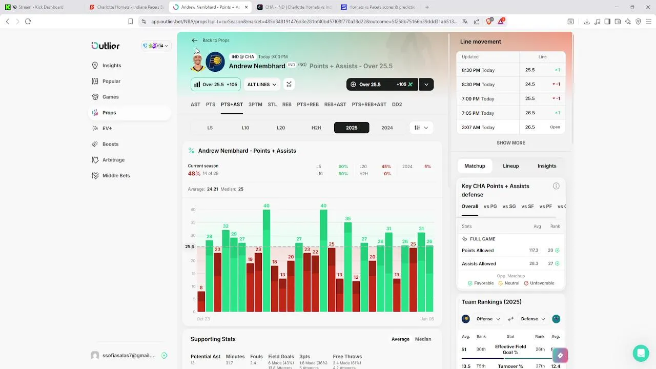This screenshot has width=656, height=369.
Task: Open Leo AI sparkle icon
Action: [628, 22]
